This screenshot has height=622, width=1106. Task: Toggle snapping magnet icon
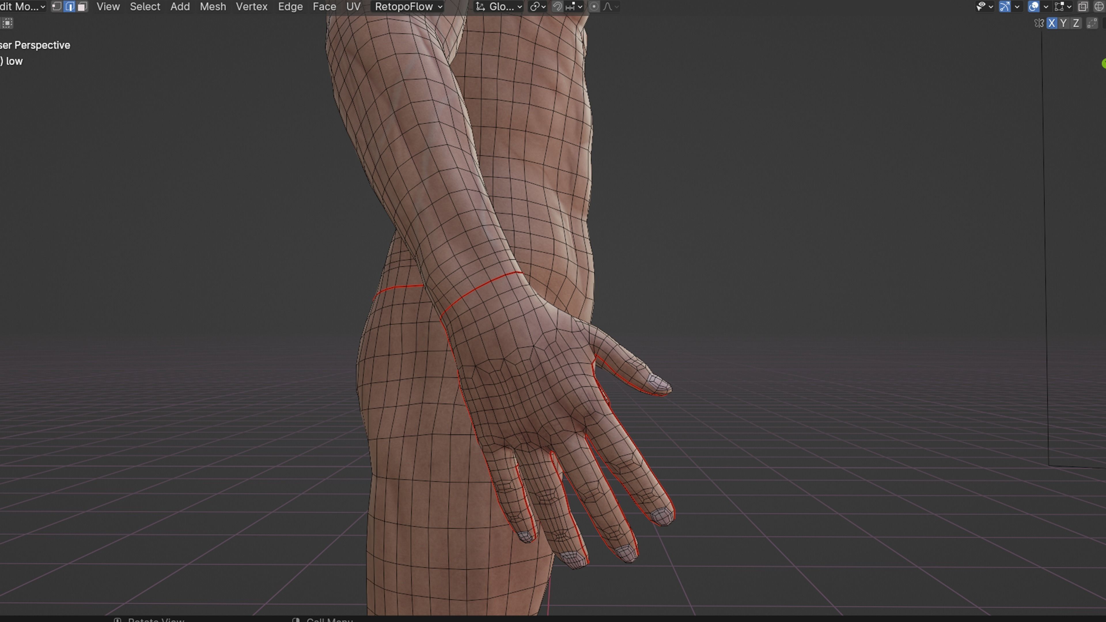click(557, 6)
